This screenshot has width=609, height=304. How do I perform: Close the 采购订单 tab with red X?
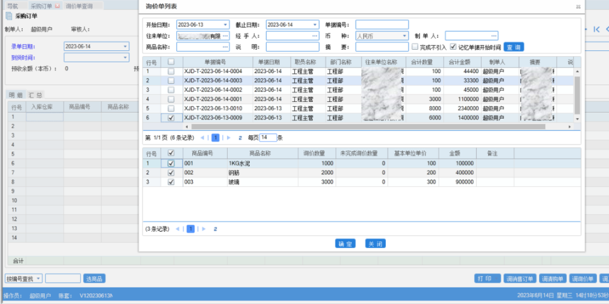click(58, 6)
